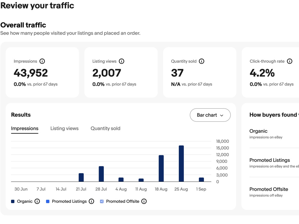Switch to the Impressions results tab
299x224 pixels.
(x=25, y=128)
